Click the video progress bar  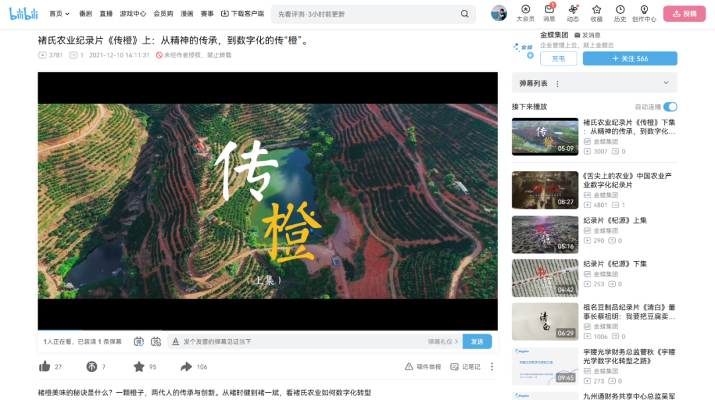[x=267, y=330]
